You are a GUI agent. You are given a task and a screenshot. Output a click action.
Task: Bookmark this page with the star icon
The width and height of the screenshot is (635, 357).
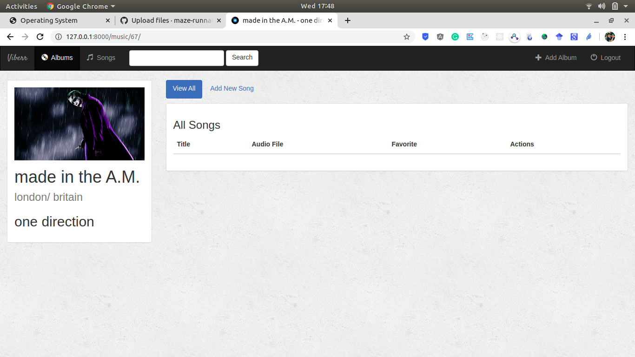(407, 37)
